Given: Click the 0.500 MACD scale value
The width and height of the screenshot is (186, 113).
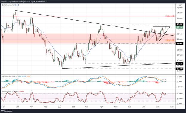Looking at the screenshot, I should tap(179, 77).
